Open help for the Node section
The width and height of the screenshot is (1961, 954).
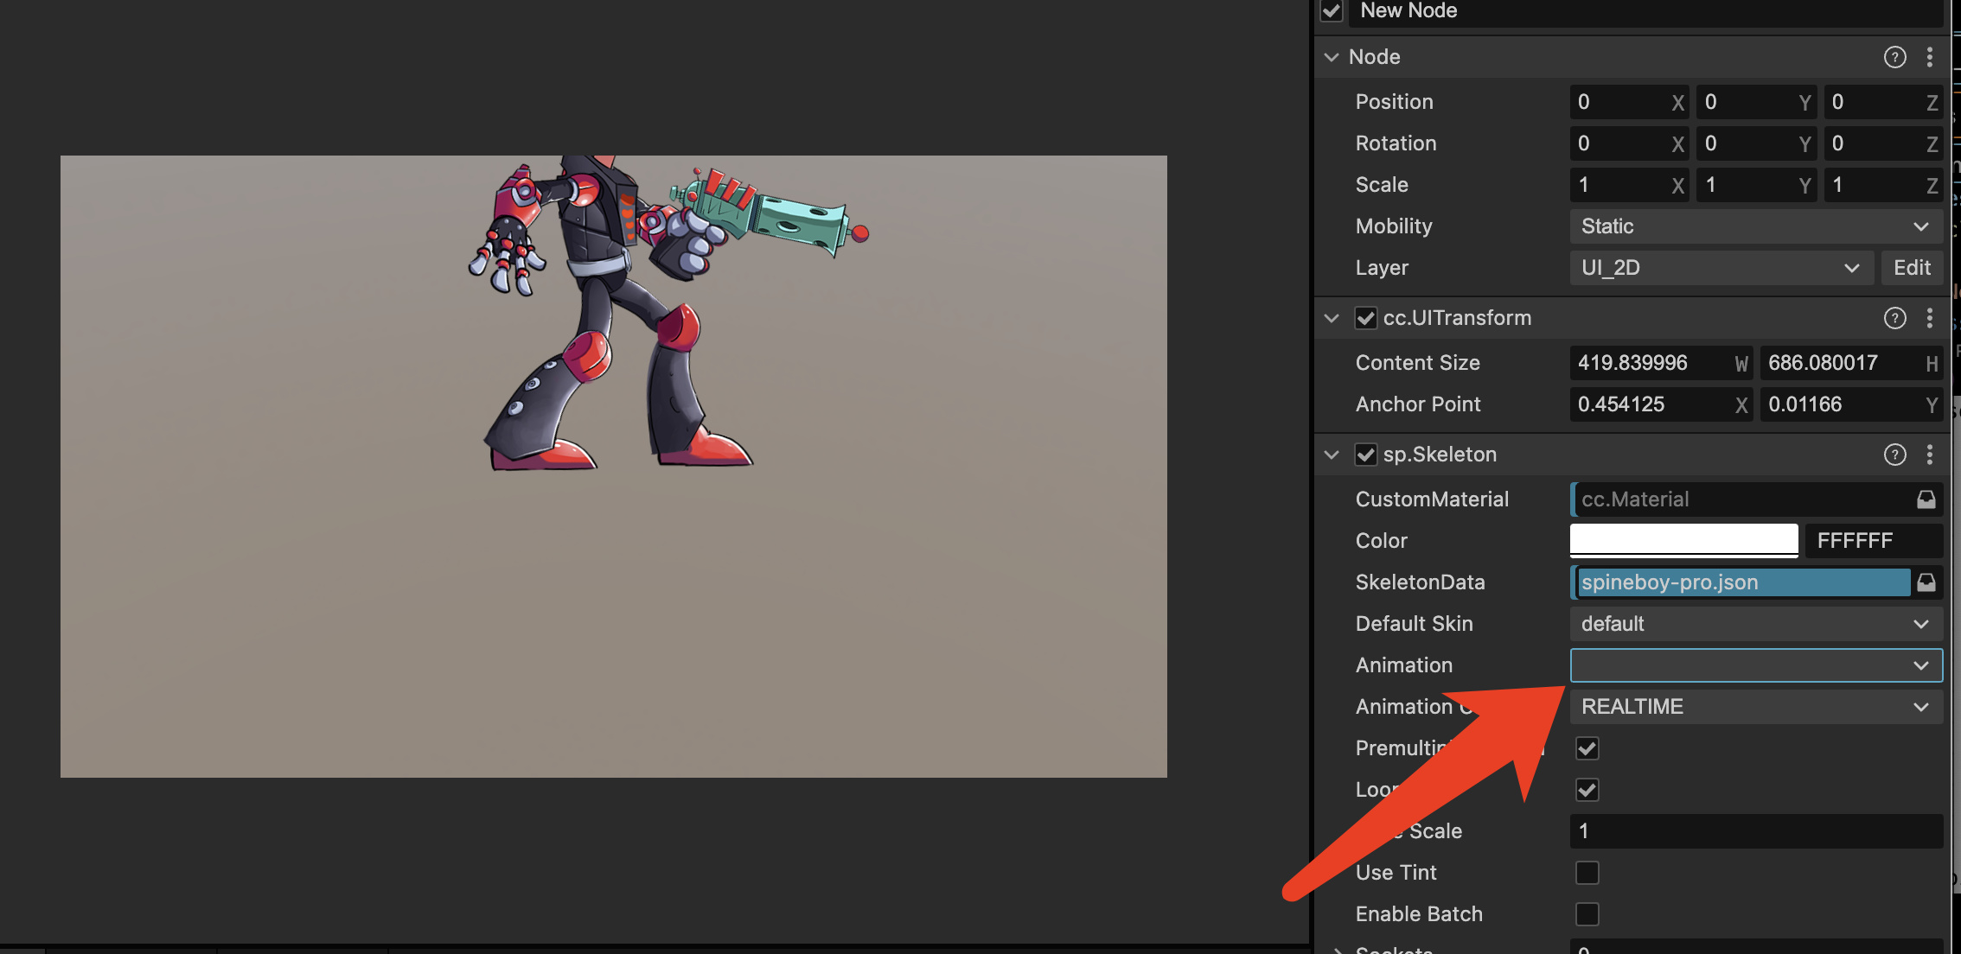pos(1894,57)
